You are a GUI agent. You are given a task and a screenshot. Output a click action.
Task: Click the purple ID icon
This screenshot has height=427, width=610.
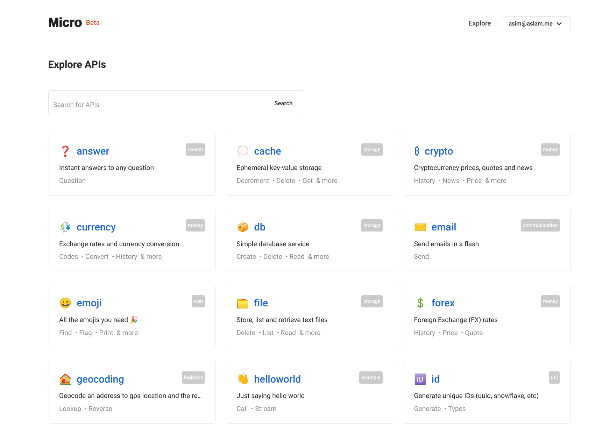[x=420, y=379]
